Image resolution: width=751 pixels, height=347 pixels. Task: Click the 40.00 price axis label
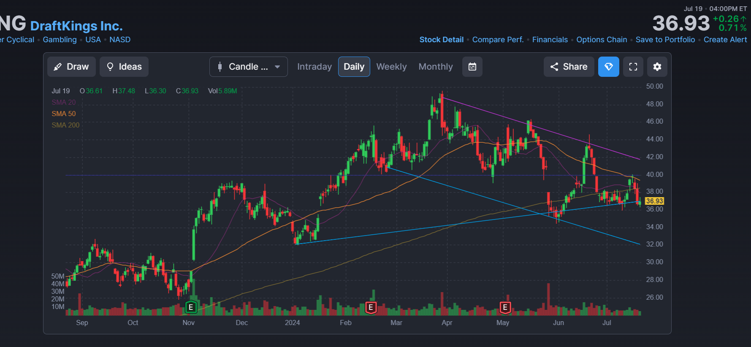(x=654, y=174)
